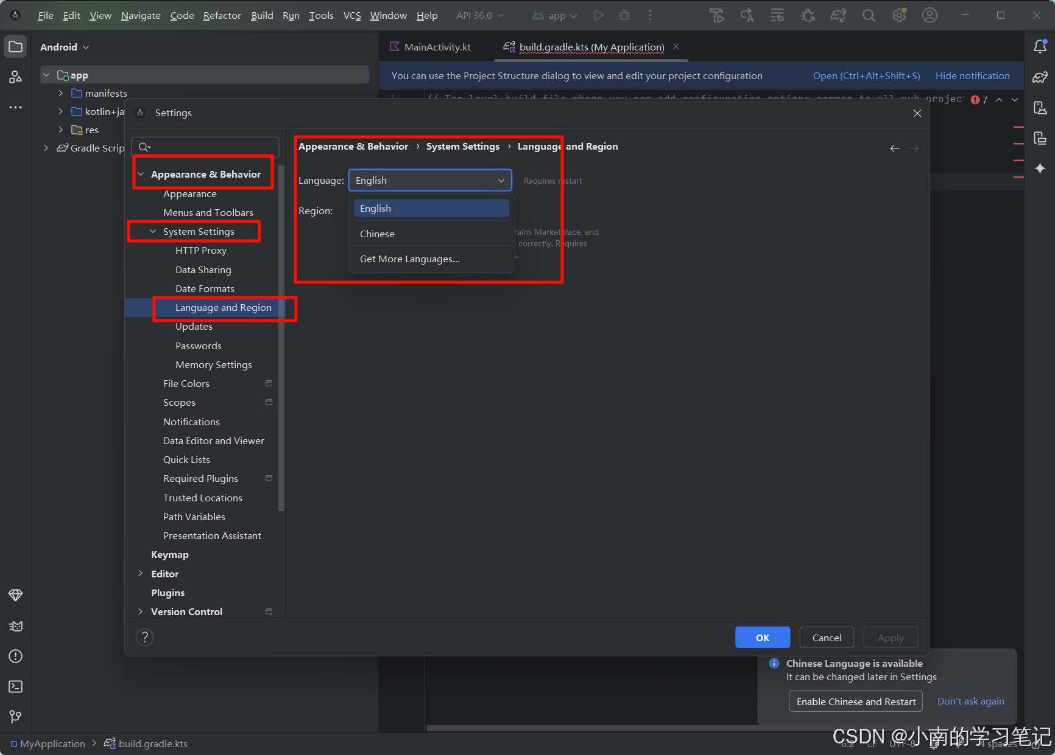Close the Settings dialog
1055x755 pixels.
pyautogui.click(x=917, y=113)
